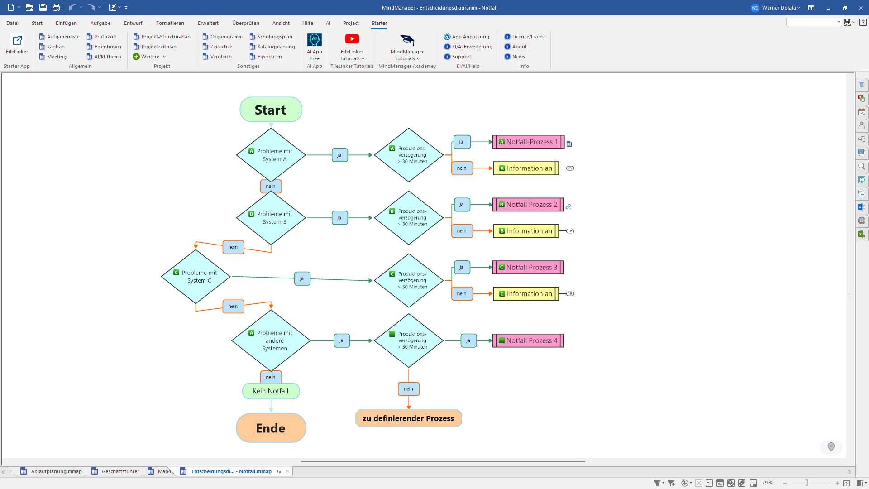Toggle the topic notes display in status bar

click(x=709, y=483)
